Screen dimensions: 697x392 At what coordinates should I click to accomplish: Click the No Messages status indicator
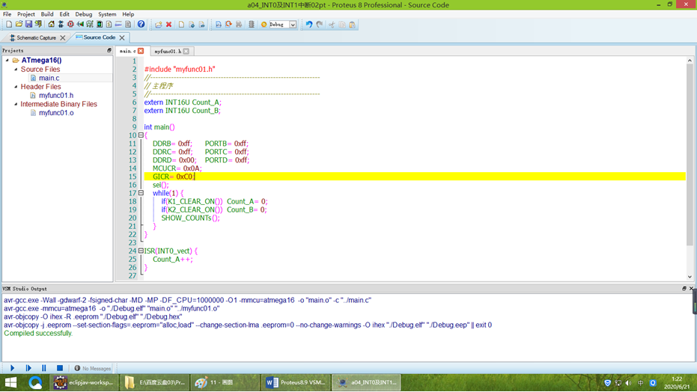coord(93,369)
